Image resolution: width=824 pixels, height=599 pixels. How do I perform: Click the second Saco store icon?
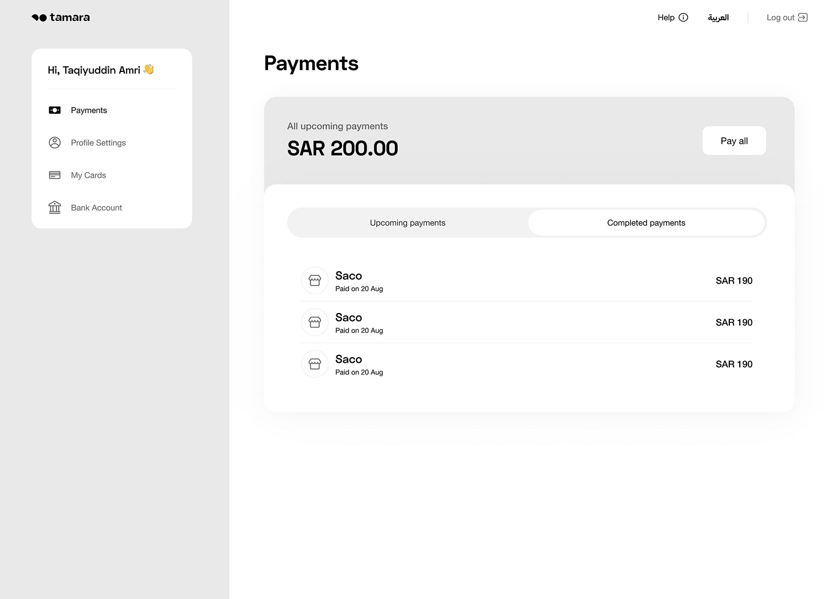pyautogui.click(x=315, y=322)
